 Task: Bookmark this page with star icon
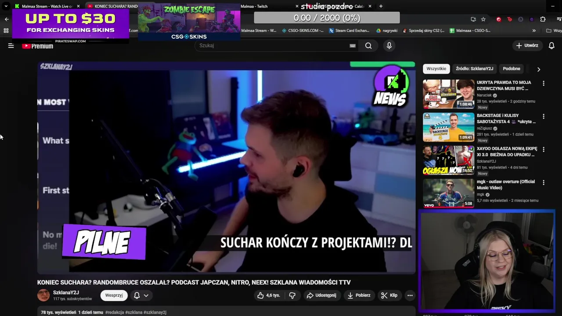(x=483, y=19)
